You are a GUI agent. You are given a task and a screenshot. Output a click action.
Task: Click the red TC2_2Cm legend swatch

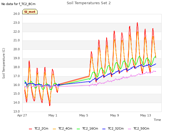[30, 129]
